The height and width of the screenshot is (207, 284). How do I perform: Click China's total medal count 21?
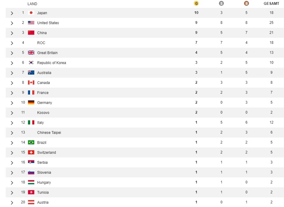pos(271,33)
